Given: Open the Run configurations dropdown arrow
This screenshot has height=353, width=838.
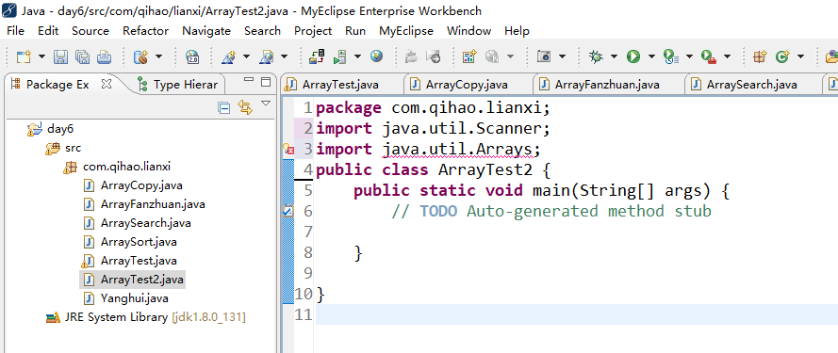Looking at the screenshot, I should coord(651,56).
